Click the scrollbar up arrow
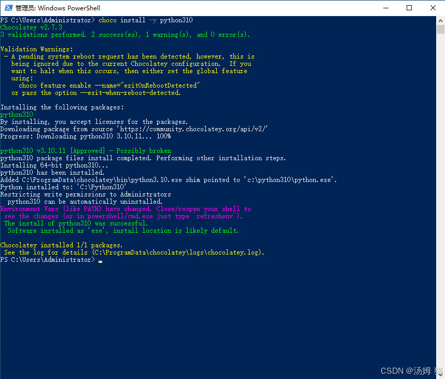This screenshot has height=379, width=445. [440, 20]
